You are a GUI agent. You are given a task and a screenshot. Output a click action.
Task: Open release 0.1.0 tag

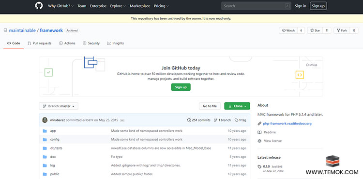[267, 166]
